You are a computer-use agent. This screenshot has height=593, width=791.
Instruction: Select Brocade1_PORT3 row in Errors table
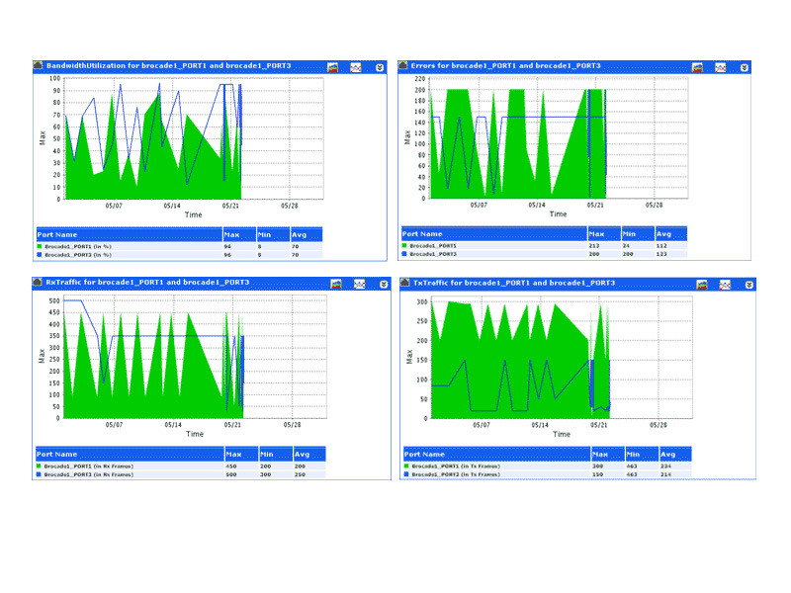545,254
